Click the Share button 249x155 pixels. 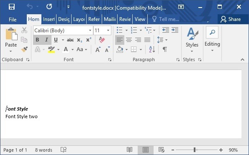[x=231, y=19]
